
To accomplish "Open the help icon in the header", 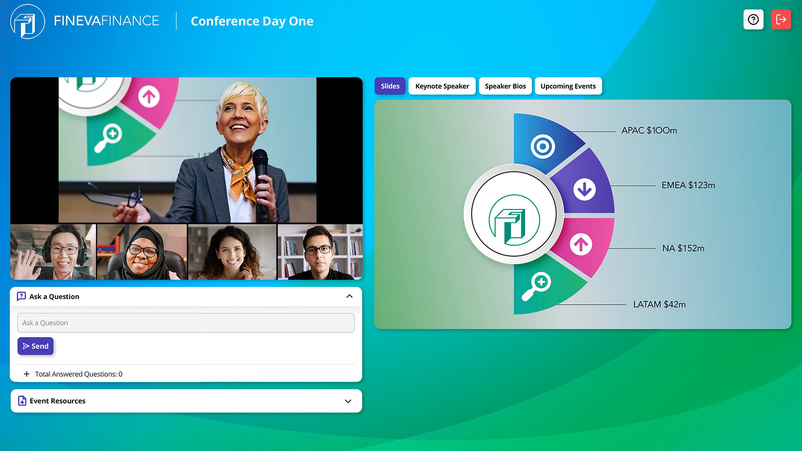I will (753, 19).
